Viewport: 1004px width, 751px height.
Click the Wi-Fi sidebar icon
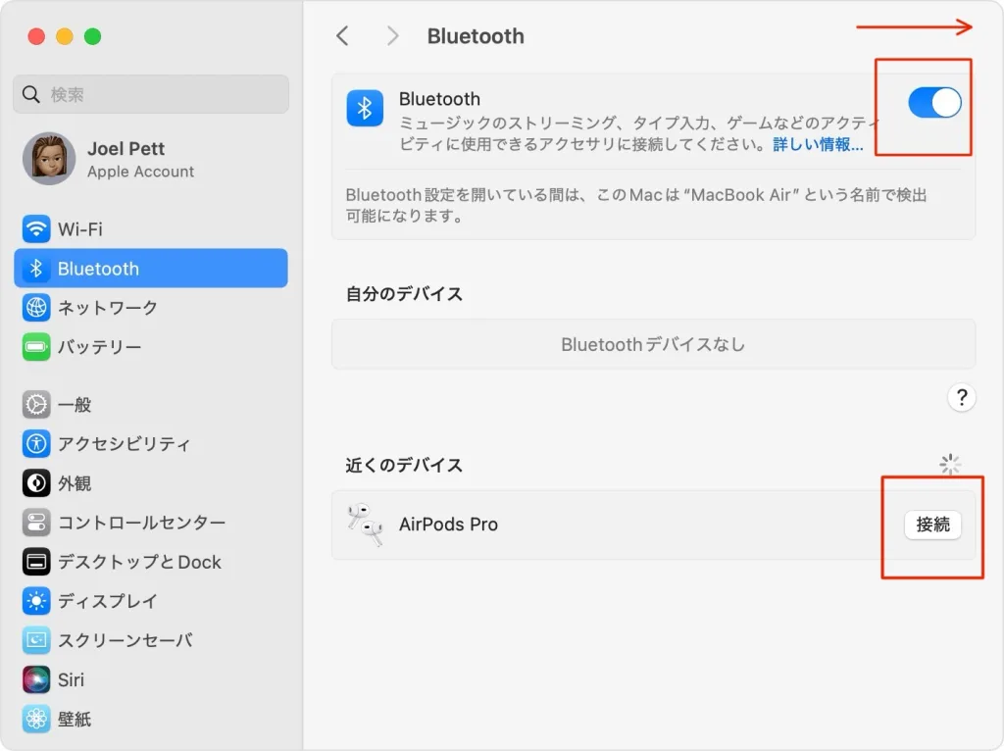click(x=36, y=228)
